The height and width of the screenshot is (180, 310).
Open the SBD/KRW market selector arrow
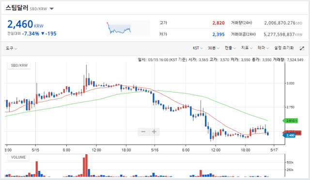(52, 9)
